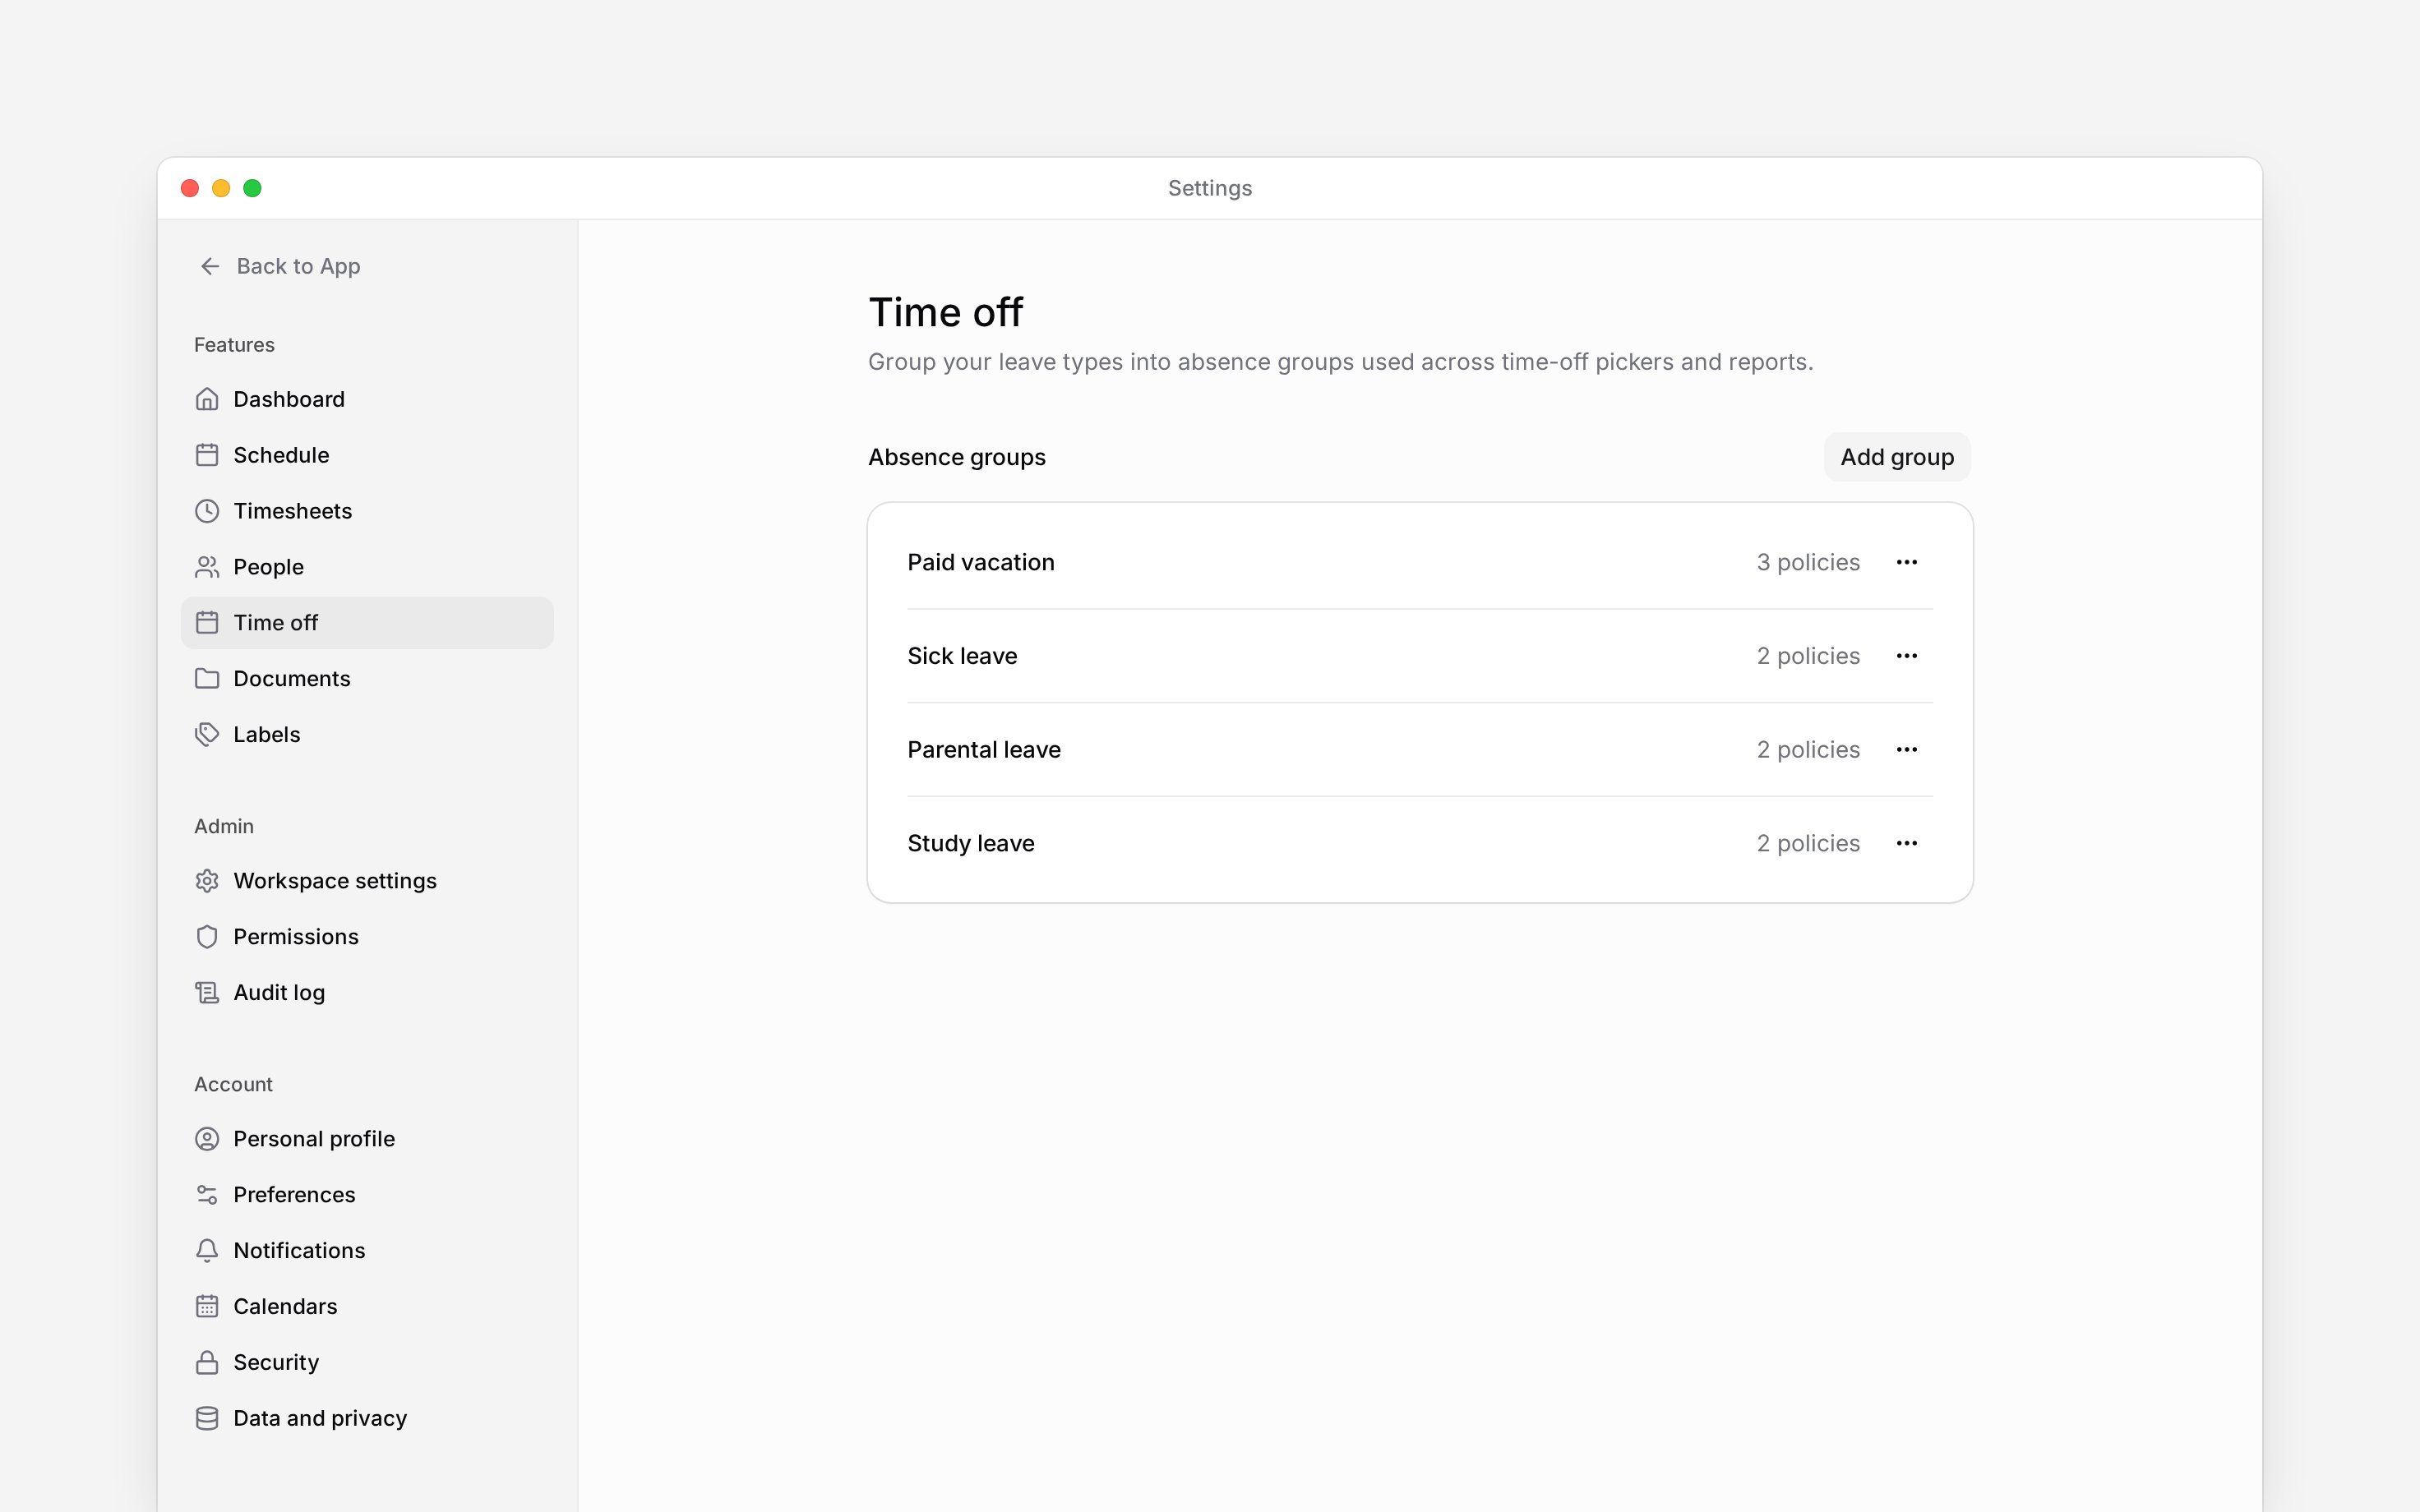The width and height of the screenshot is (2420, 1512).
Task: Go to Security settings
Action: (x=367, y=1363)
